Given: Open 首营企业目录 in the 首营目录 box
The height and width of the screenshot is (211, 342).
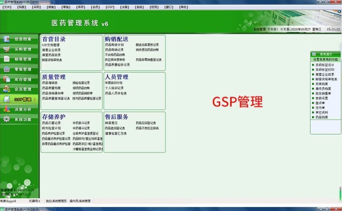Looking at the screenshot, I should coord(51,50).
